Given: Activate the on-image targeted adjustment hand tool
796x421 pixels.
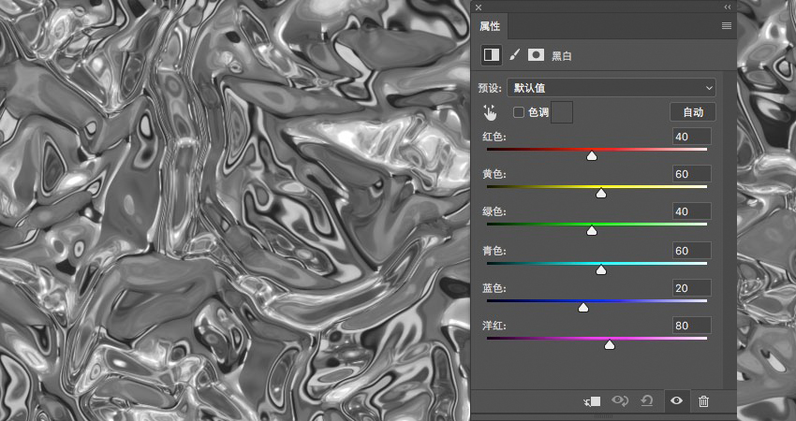Looking at the screenshot, I should point(490,112).
